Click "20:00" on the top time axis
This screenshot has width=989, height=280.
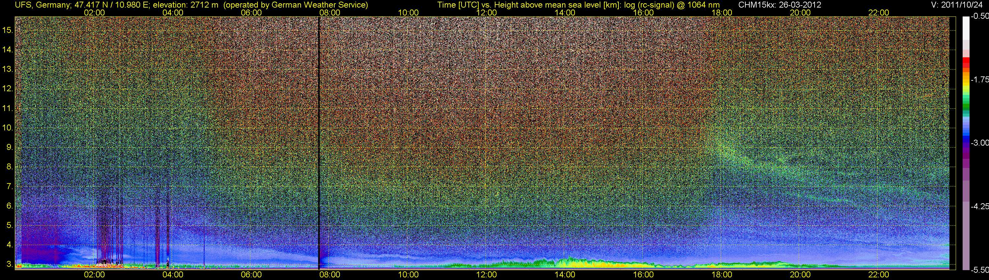(800, 13)
